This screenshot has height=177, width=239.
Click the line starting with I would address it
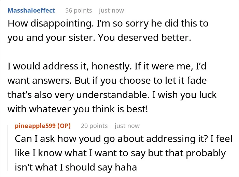(x=107, y=66)
